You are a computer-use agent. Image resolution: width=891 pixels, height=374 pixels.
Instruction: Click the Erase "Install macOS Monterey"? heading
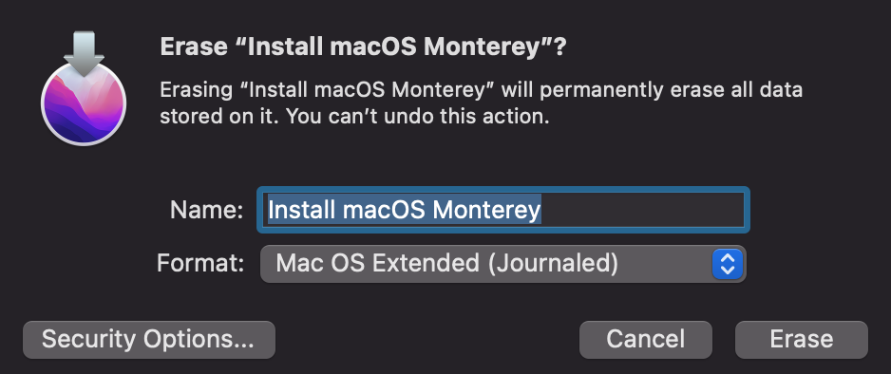coord(364,47)
